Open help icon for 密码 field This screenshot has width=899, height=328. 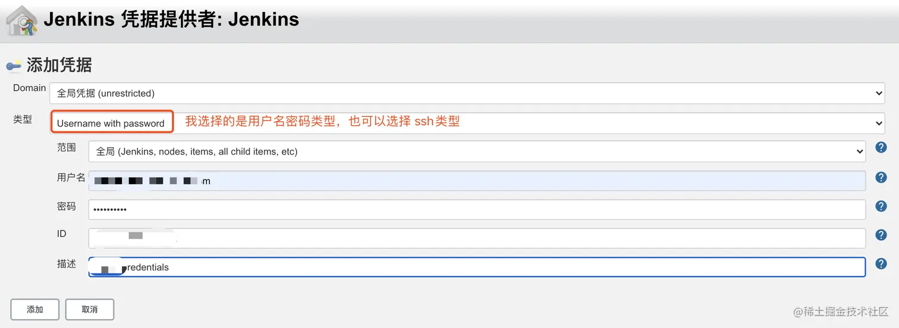(881, 206)
